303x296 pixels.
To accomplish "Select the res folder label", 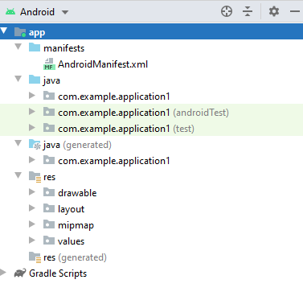I will 50,177.
